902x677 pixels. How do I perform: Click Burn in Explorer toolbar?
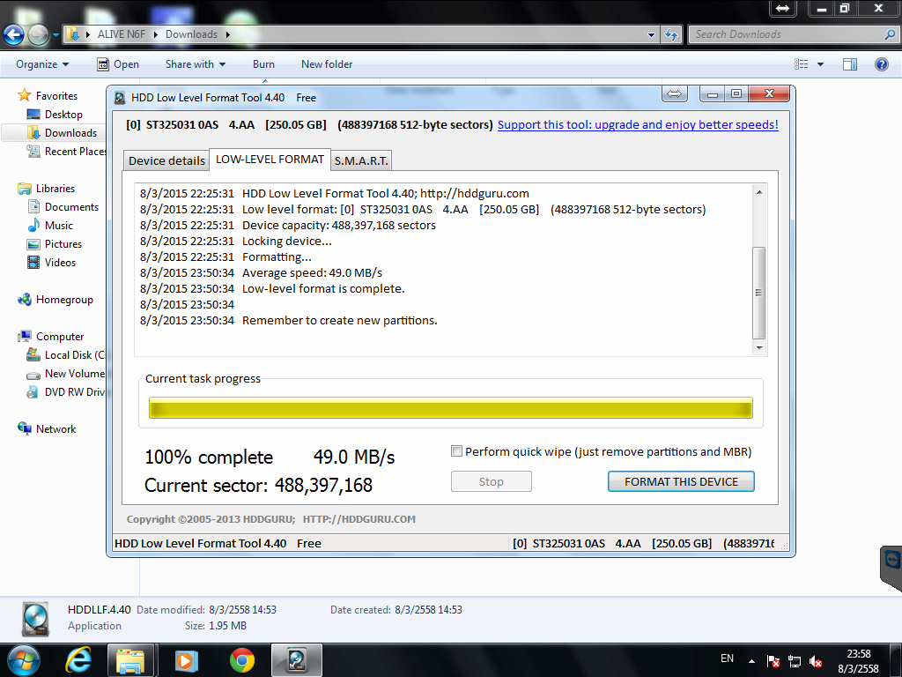pos(263,64)
